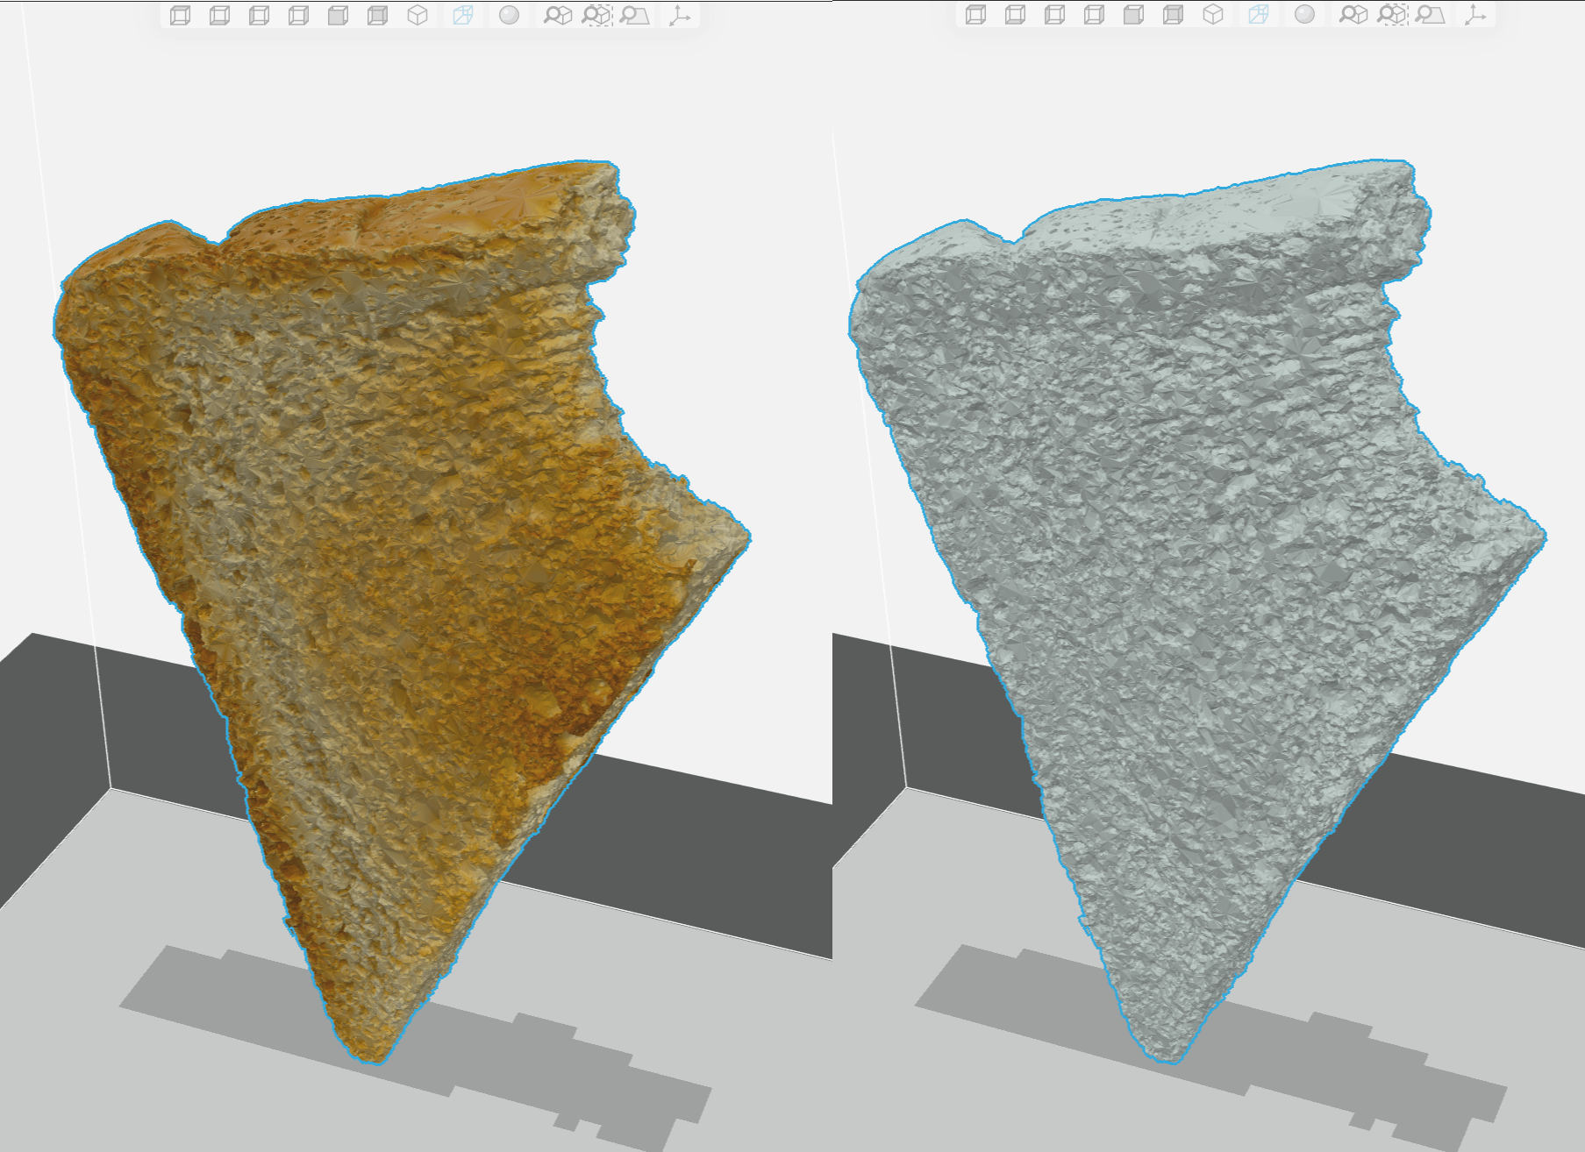1585x1152 pixels.
Task: Select the fifth solid-faced cube view in right viewport
Action: 1133,15
